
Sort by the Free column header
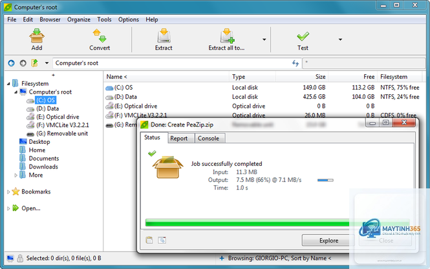pos(352,77)
